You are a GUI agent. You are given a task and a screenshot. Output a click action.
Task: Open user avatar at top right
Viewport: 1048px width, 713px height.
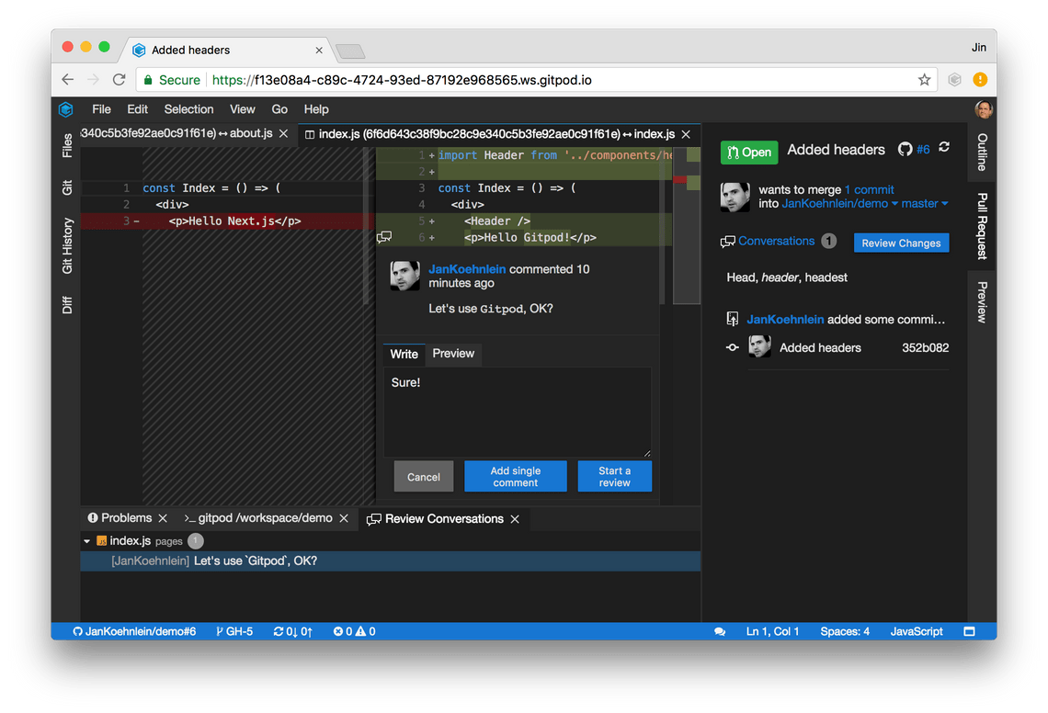coord(983,109)
